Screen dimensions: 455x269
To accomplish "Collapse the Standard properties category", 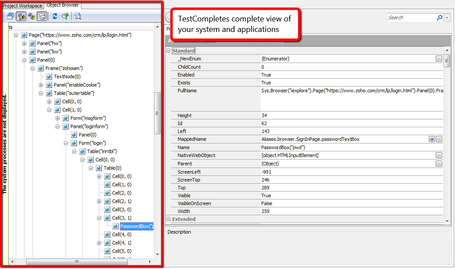I will point(168,50).
